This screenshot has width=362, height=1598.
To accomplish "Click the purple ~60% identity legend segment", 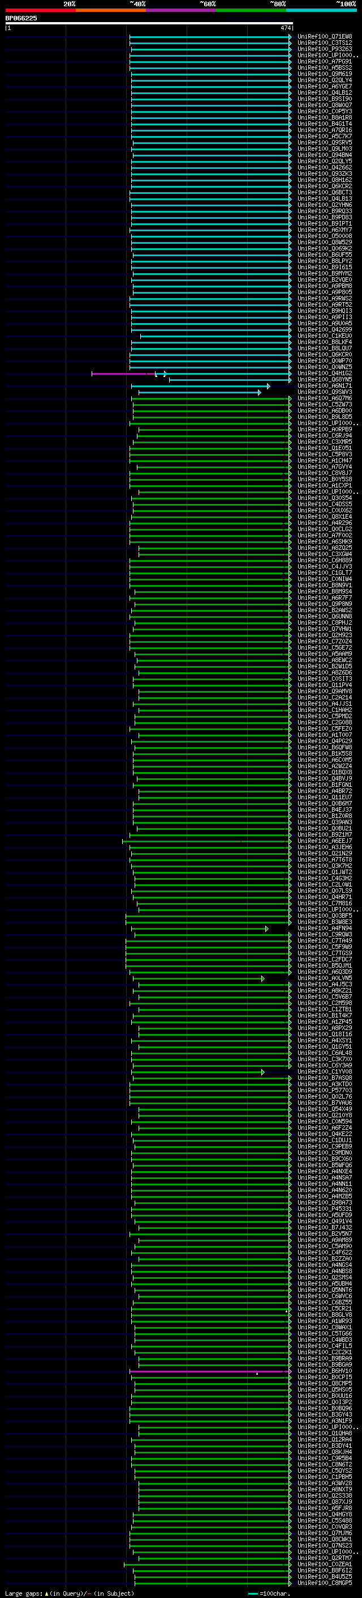I will (180, 10).
